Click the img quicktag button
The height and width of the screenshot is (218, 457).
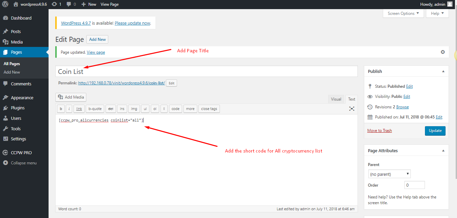[x=134, y=109]
